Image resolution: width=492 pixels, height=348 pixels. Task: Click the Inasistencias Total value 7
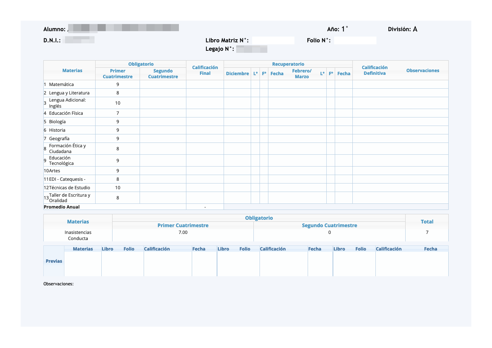427,232
